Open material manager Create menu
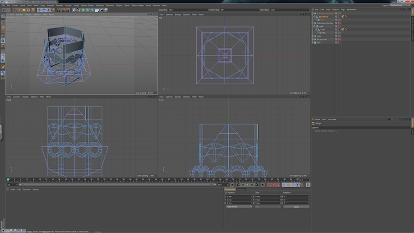The image size is (414, 233). click(x=12, y=189)
